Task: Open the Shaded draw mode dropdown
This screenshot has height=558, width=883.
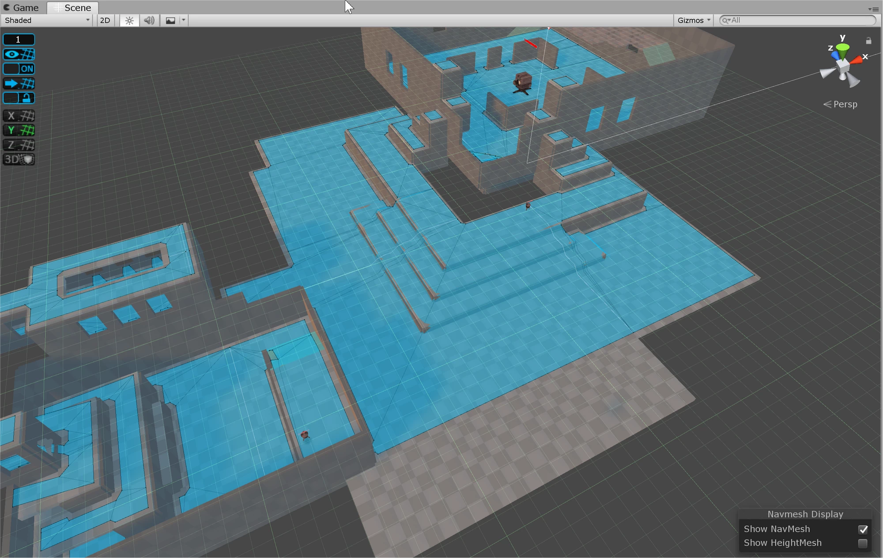Action: tap(47, 20)
